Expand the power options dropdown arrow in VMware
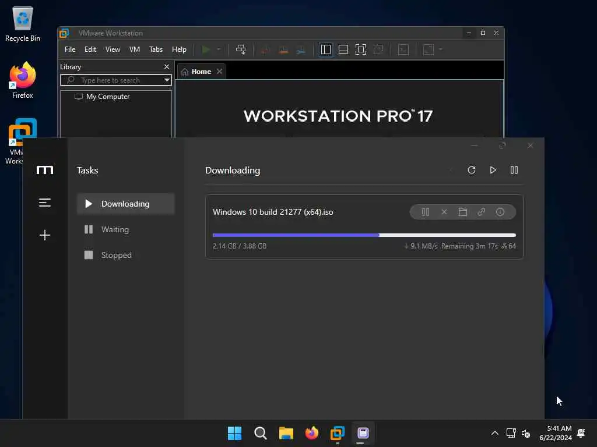This screenshot has width=597, height=447. coord(219,49)
